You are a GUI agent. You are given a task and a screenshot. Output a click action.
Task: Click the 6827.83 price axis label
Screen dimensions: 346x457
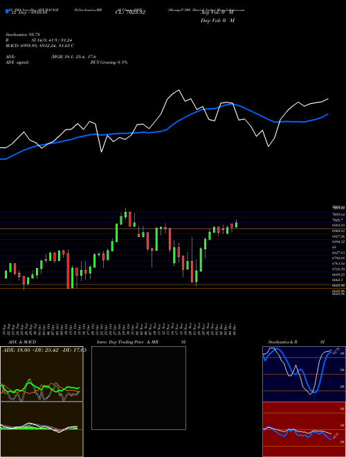click(338, 253)
